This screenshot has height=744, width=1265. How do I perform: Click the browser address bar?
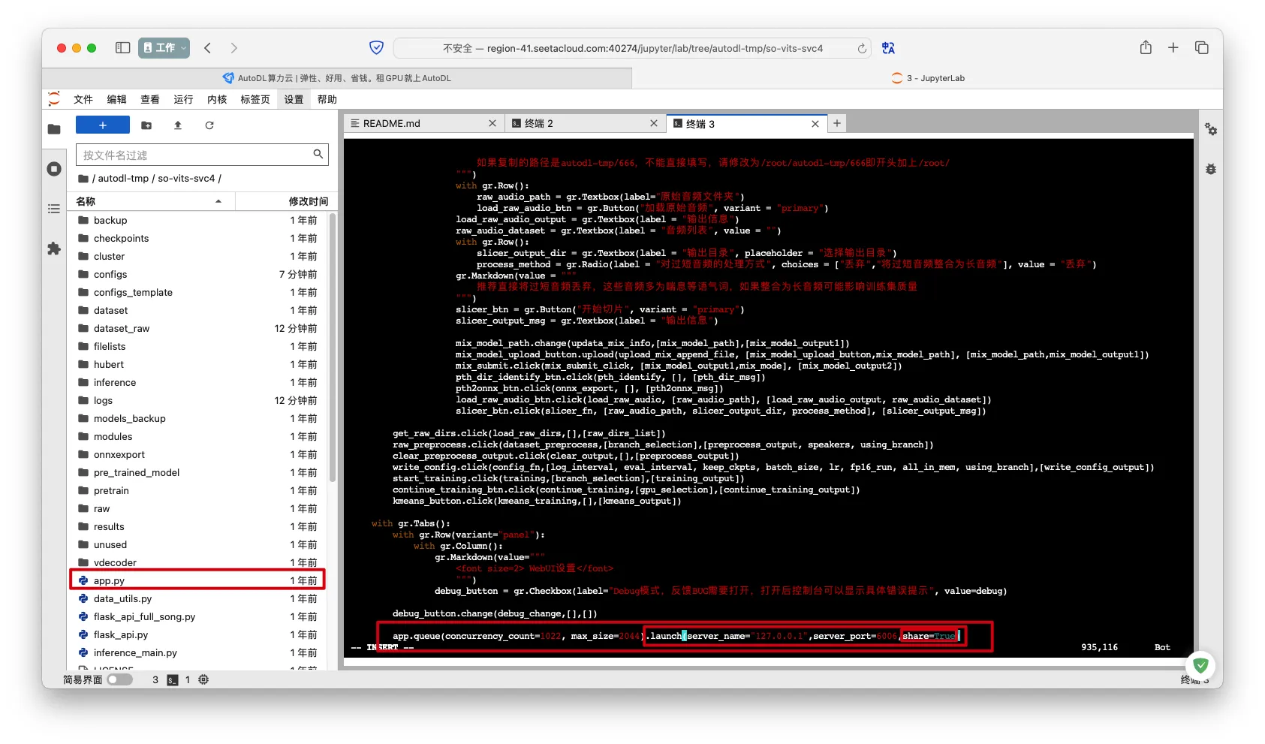point(632,48)
